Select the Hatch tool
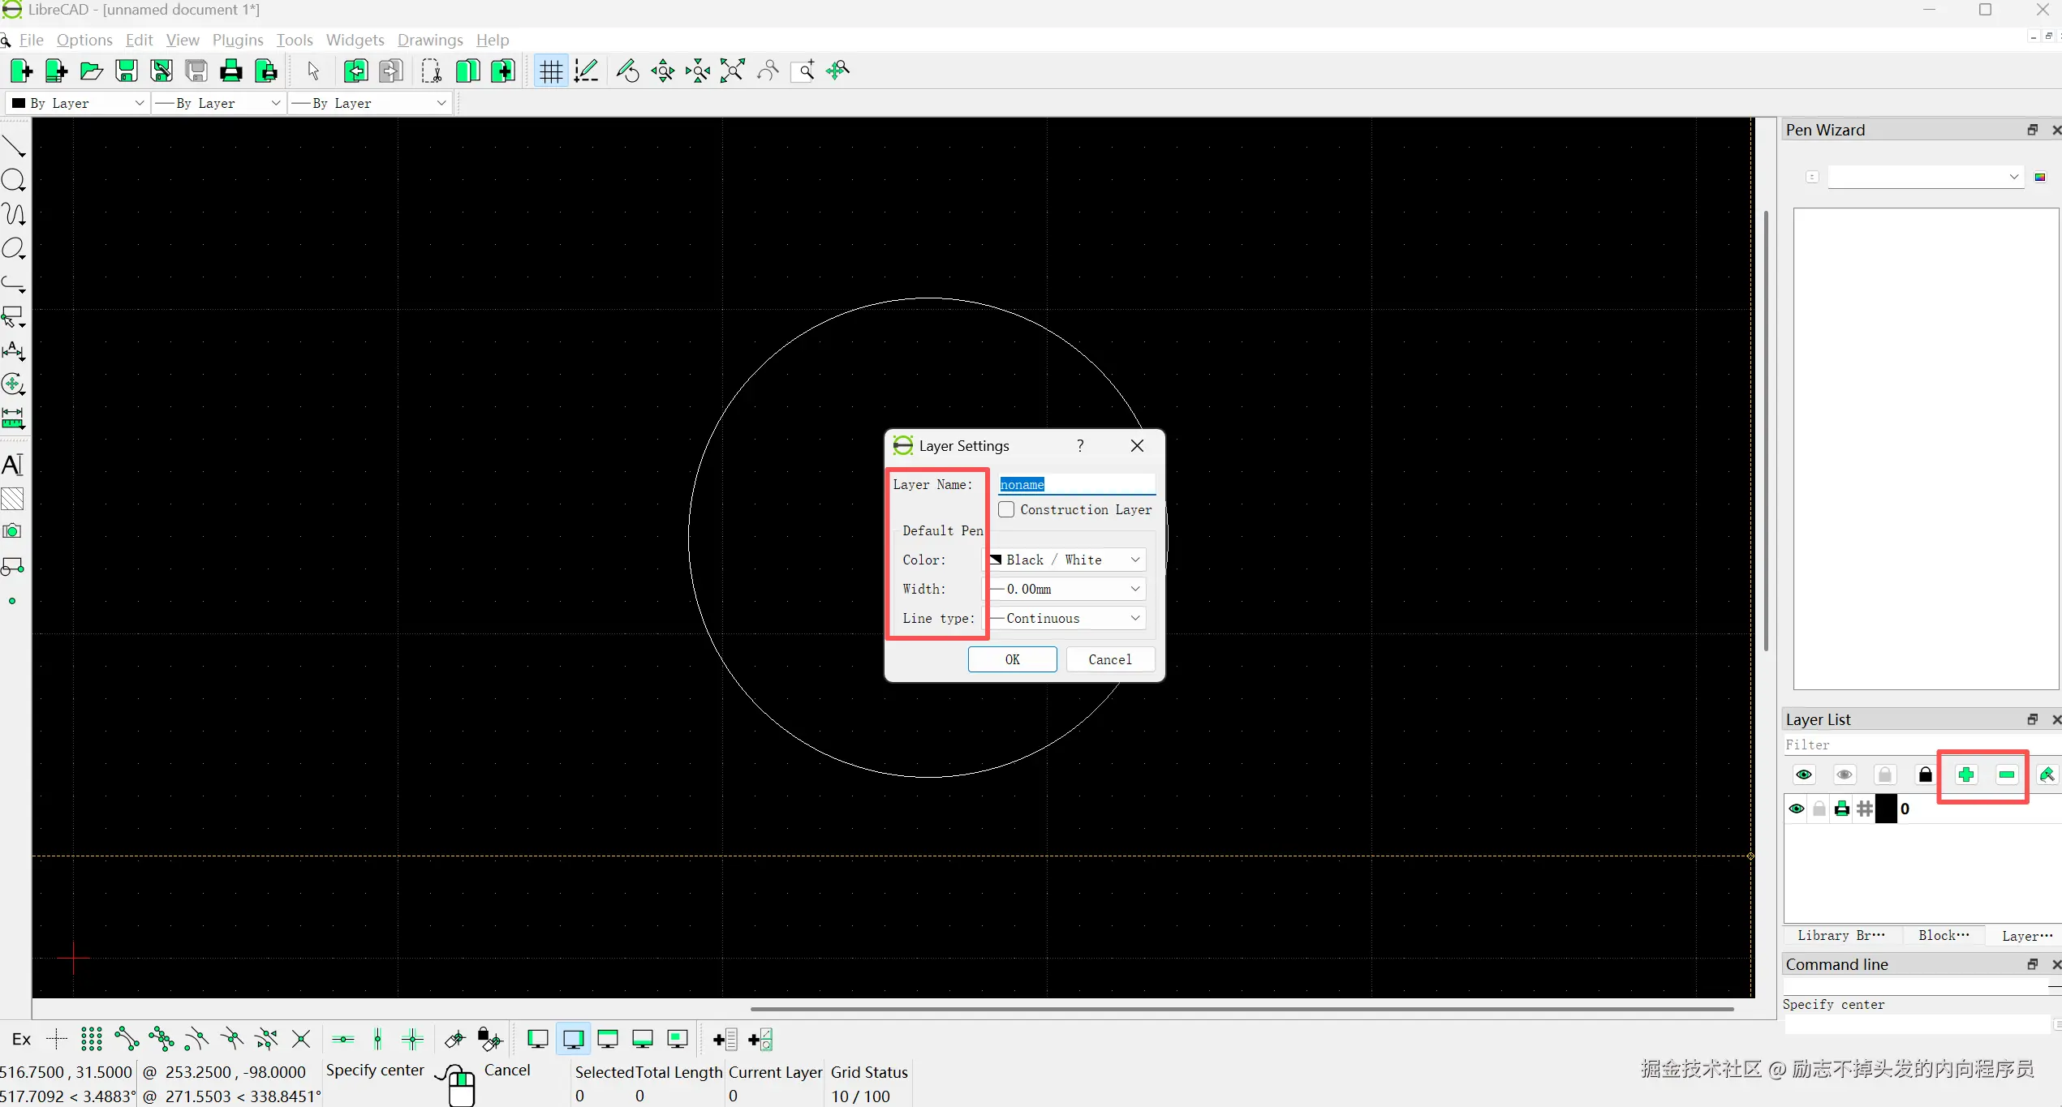Screen dimensions: 2062x1107 [x=12, y=499]
